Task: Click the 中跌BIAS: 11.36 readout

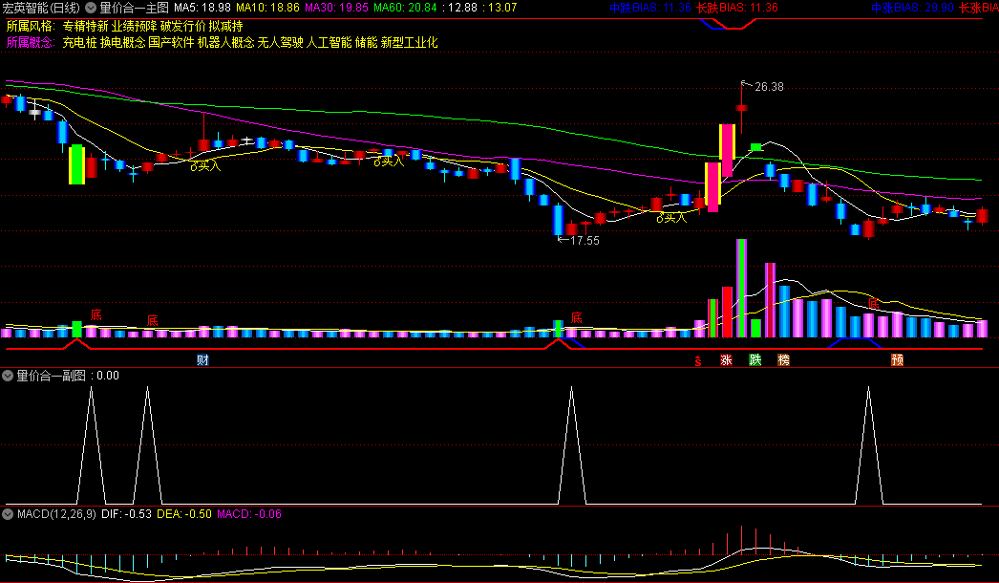Action: tap(649, 8)
